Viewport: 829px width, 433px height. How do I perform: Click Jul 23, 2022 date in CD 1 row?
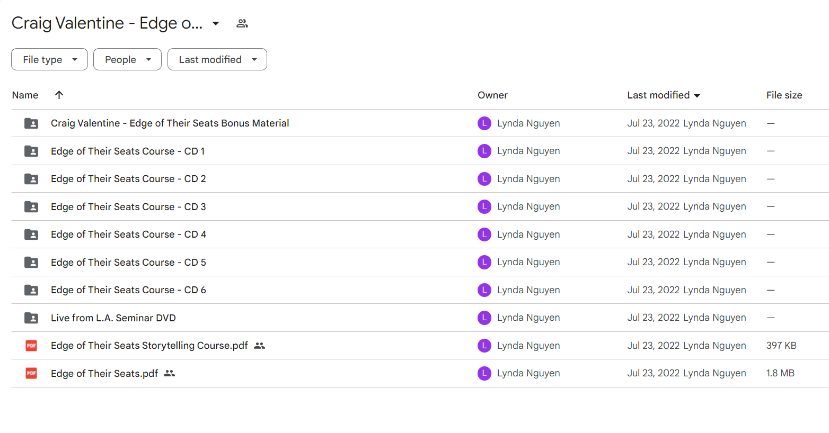pos(654,151)
